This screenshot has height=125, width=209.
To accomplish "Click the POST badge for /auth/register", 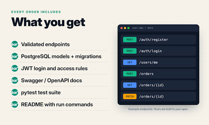I will click(130, 40).
